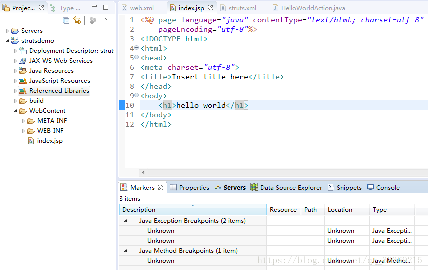Viewport: 428px width, 270px height.
Task: Sort markers by Resource column
Action: 284,210
